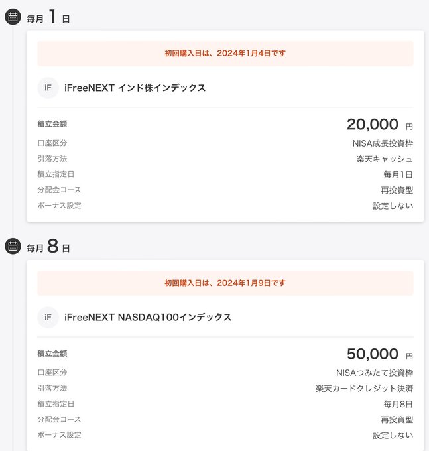Click 楽天キャッシュ payment method value
Image resolution: width=429 pixels, height=451 pixels.
point(385,159)
